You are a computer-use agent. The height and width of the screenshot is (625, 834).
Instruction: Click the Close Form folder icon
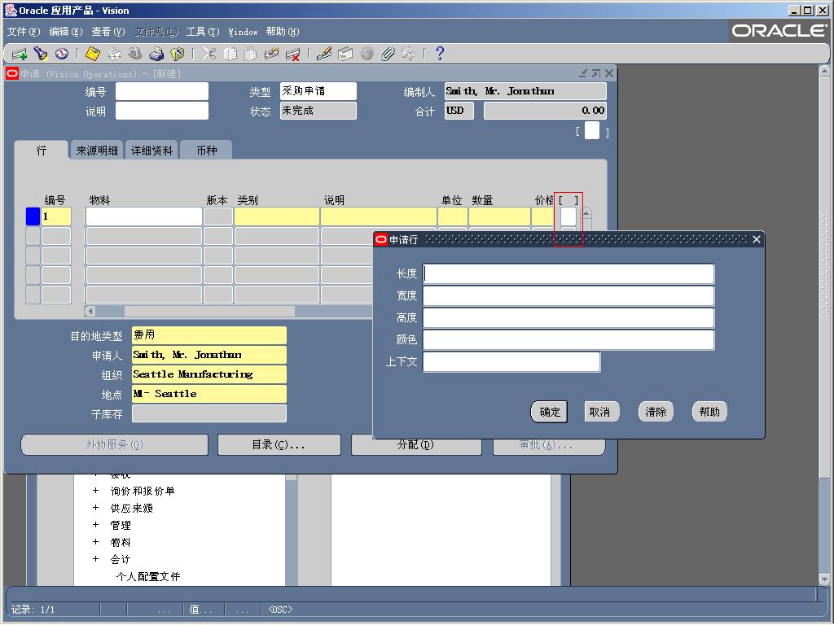(177, 54)
